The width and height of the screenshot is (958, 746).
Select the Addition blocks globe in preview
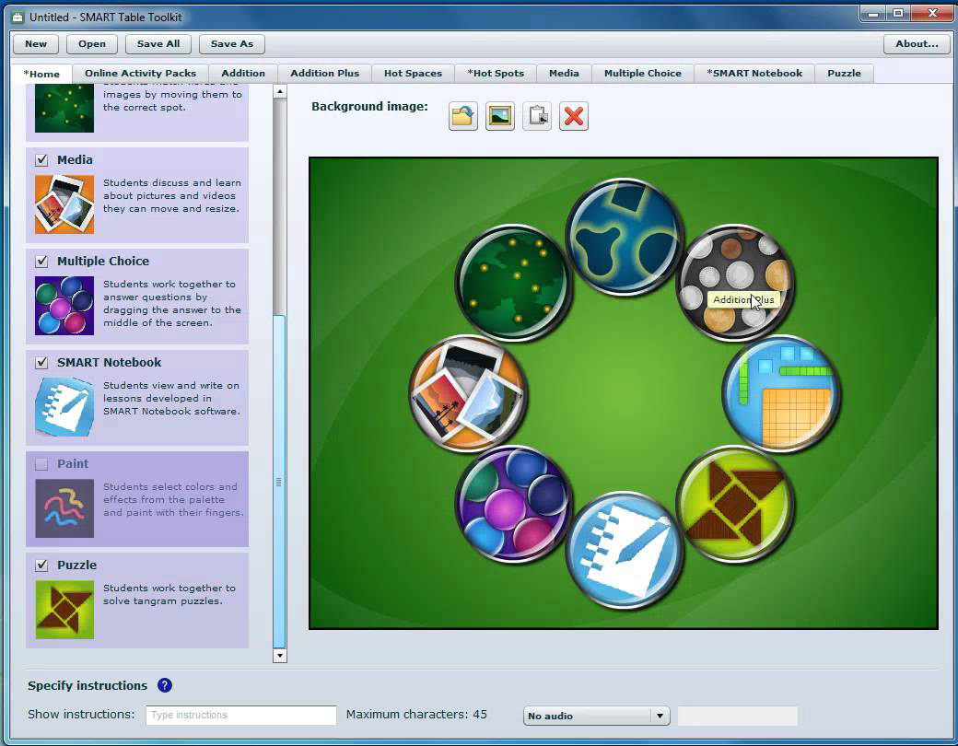[781, 393]
